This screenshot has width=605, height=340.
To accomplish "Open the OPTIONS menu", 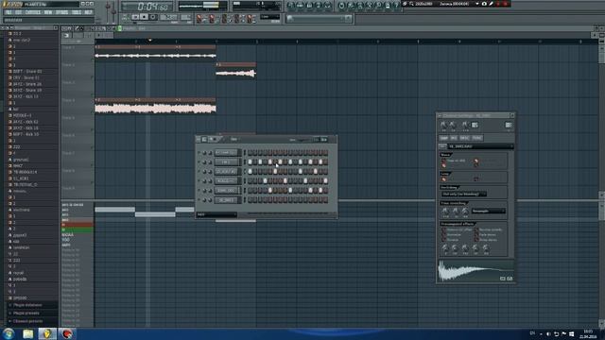I will (x=61, y=12).
